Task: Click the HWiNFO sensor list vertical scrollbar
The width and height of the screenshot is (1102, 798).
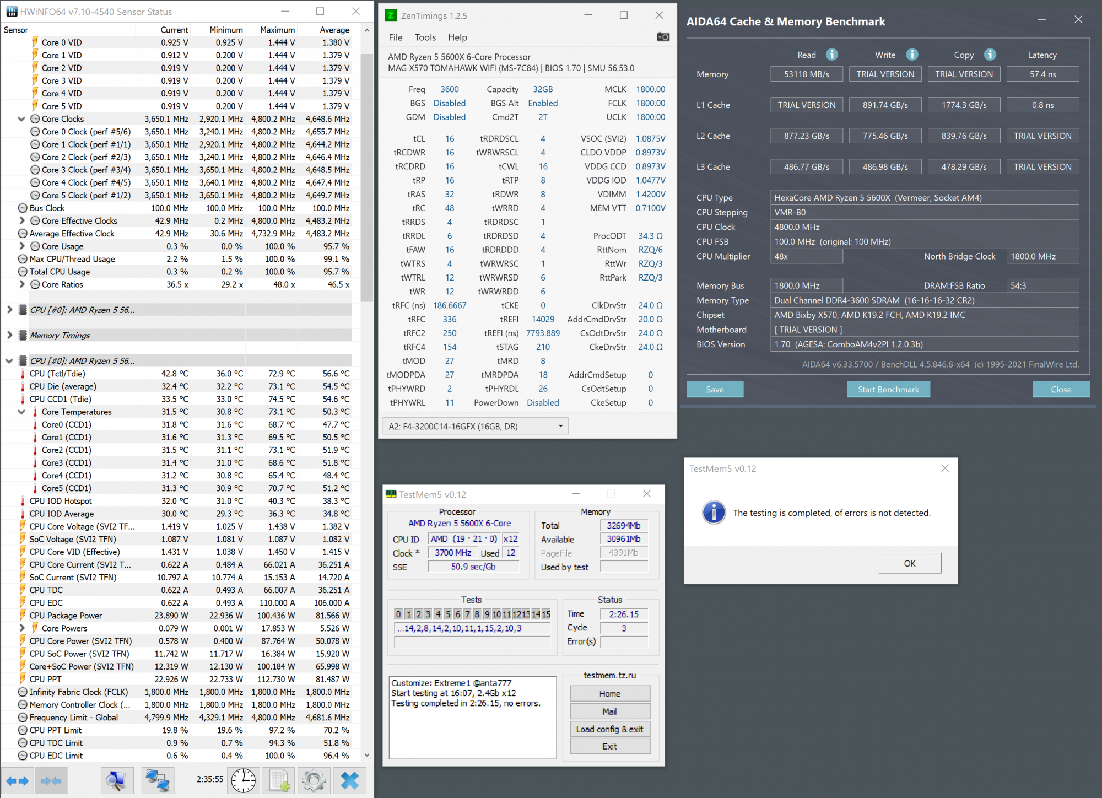Action: [367, 176]
